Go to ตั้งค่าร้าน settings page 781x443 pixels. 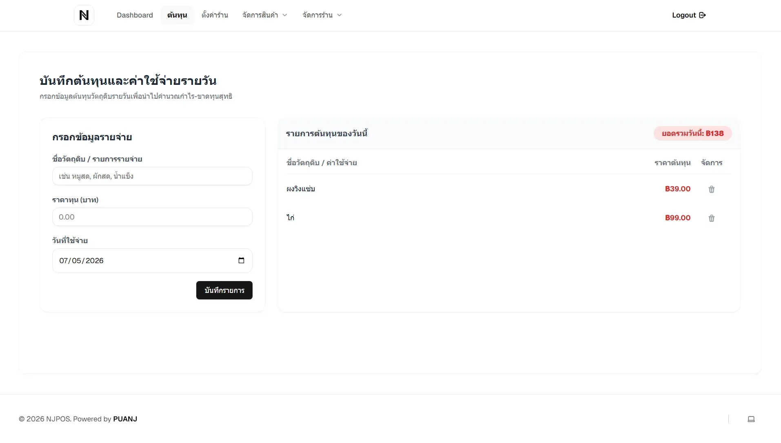[215, 15]
